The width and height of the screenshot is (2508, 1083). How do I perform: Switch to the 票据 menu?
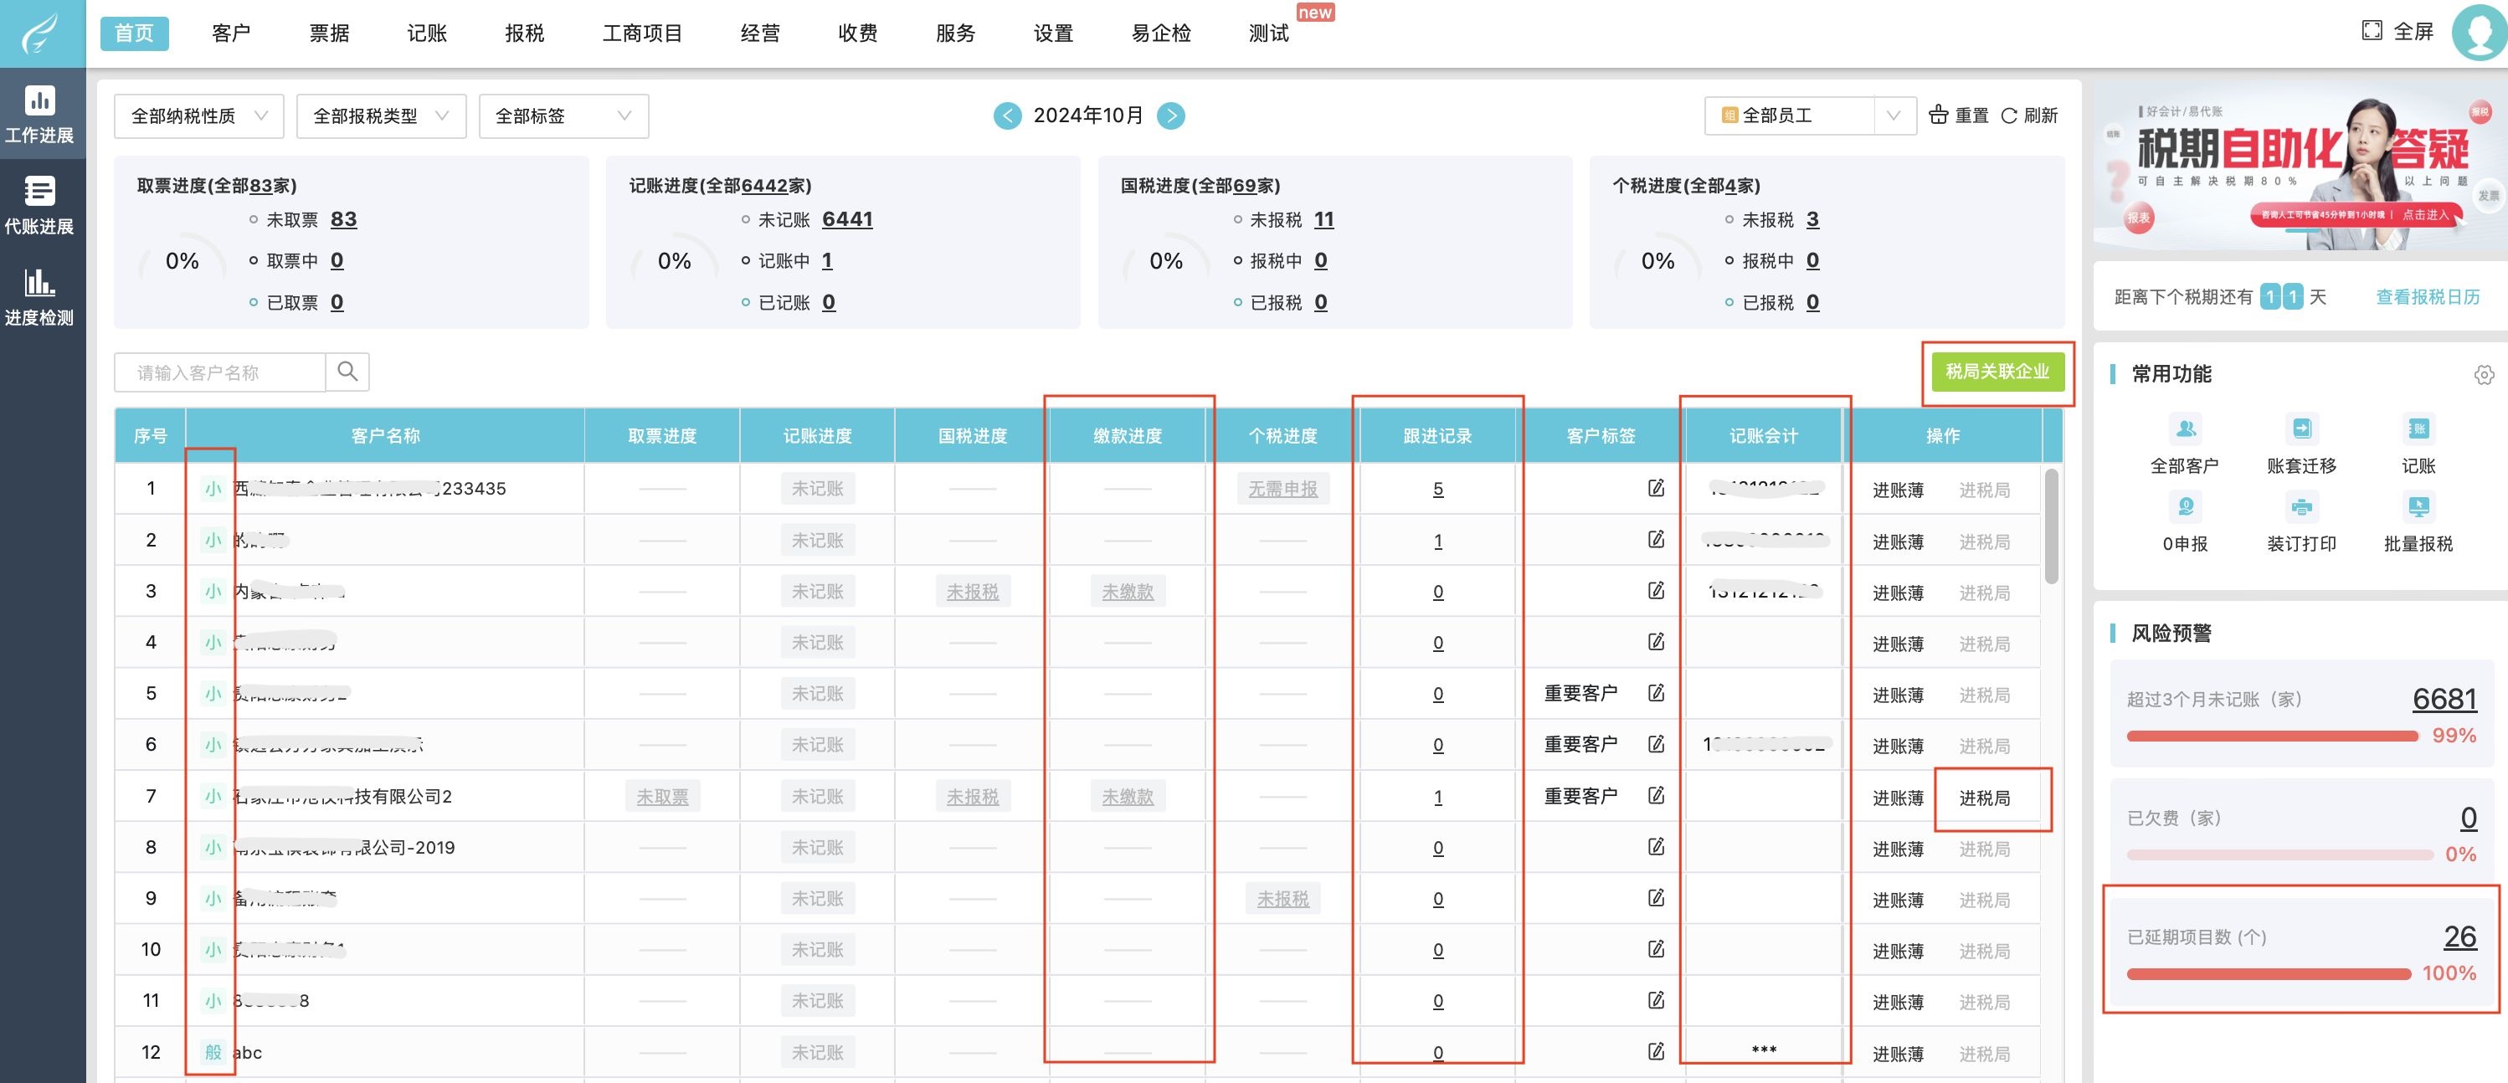[329, 33]
